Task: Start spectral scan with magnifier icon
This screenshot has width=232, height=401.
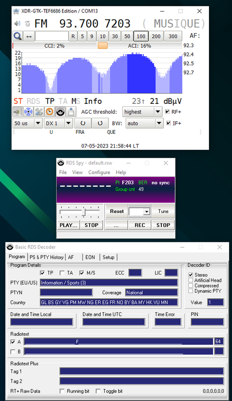Action: (x=18, y=36)
